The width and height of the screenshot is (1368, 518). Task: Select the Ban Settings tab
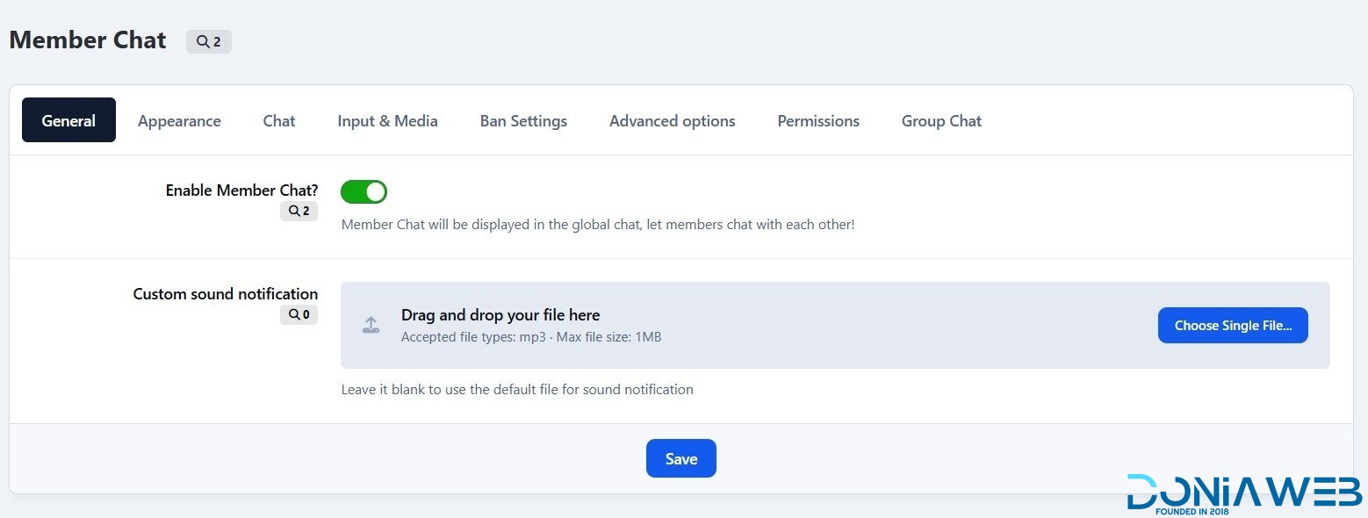click(523, 120)
